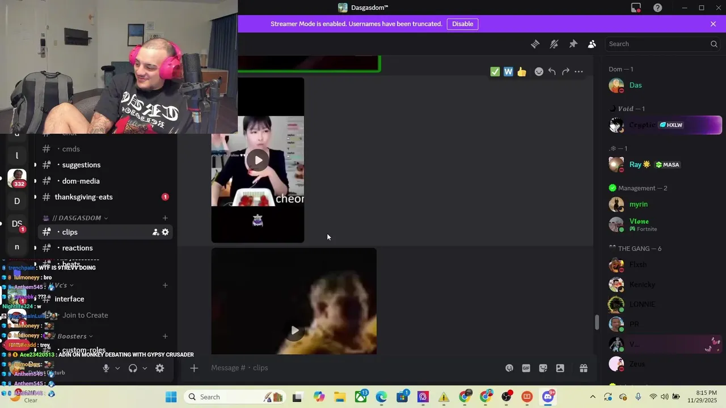Select member Zeus in member list

tap(664, 364)
